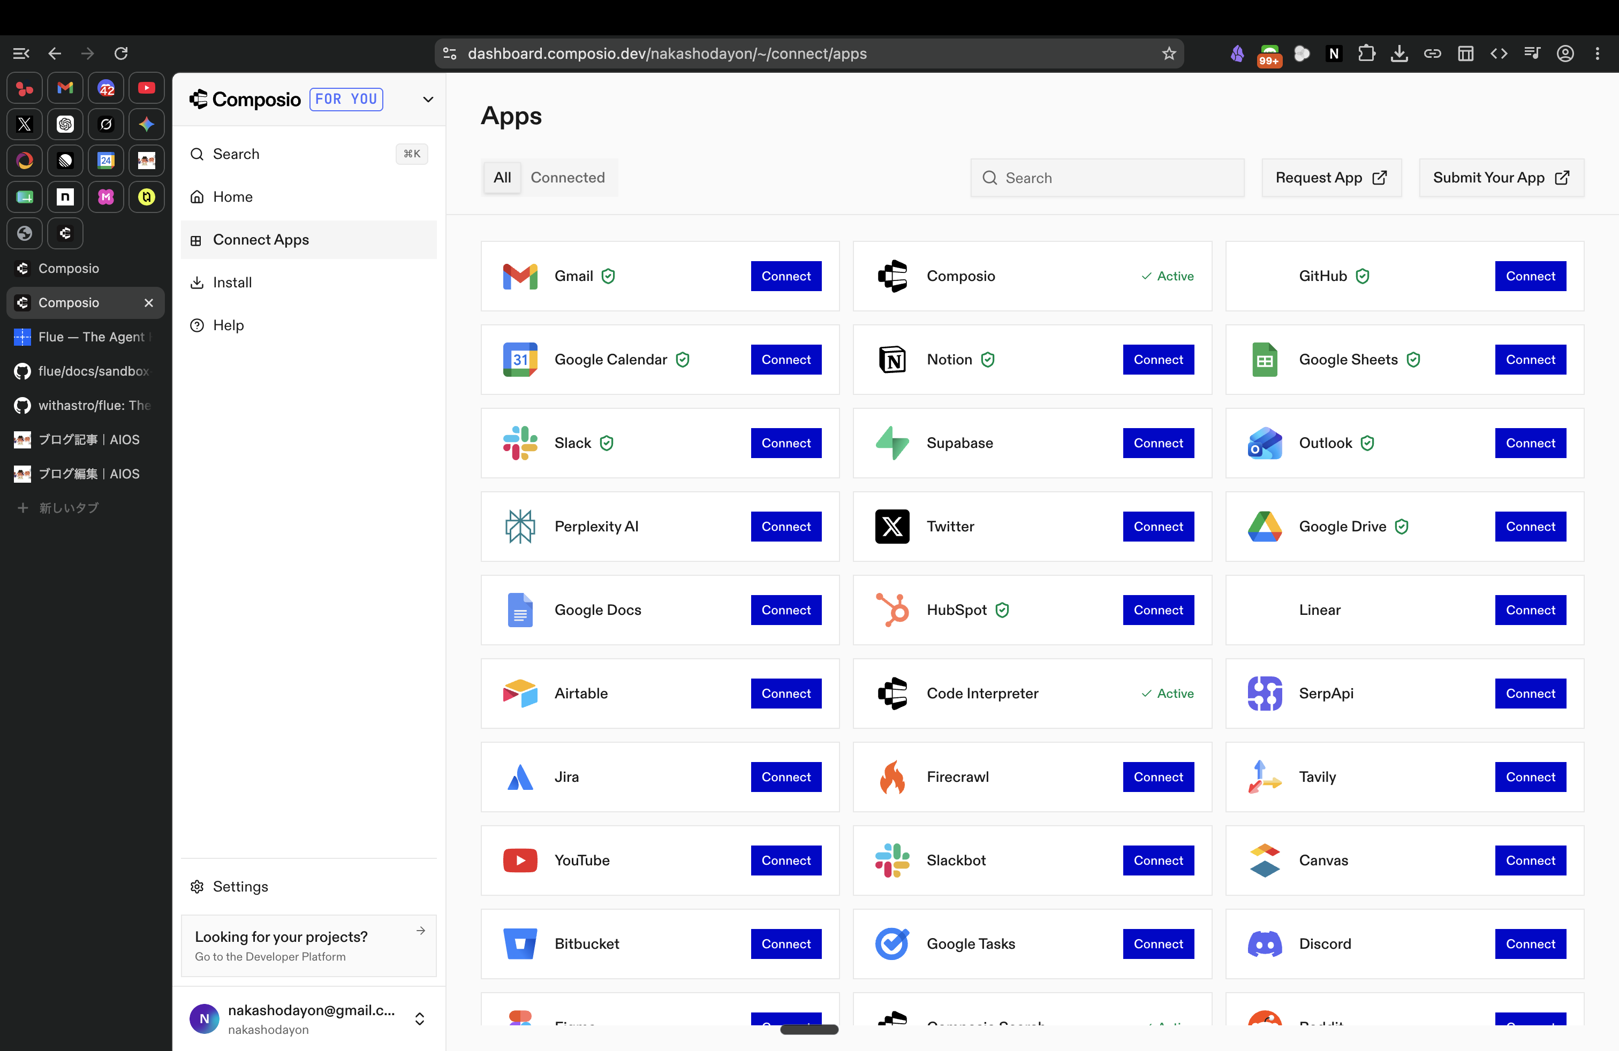1619x1051 pixels.
Task: Click the Submit Your App button
Action: pos(1501,178)
